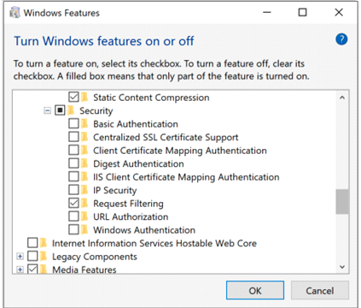
Task: Collapse the Security tree node
Action: 48,110
